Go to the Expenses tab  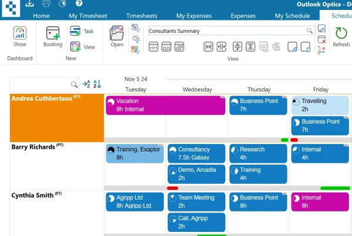point(243,16)
